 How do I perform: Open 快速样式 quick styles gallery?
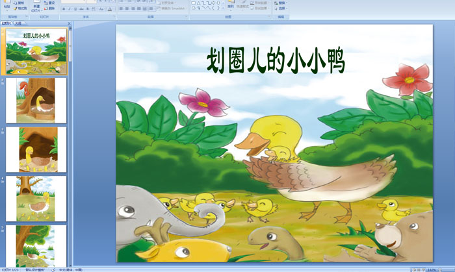242,5
